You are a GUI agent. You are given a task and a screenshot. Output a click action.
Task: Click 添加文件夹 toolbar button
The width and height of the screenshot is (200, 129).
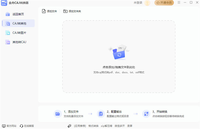pos(72,11)
